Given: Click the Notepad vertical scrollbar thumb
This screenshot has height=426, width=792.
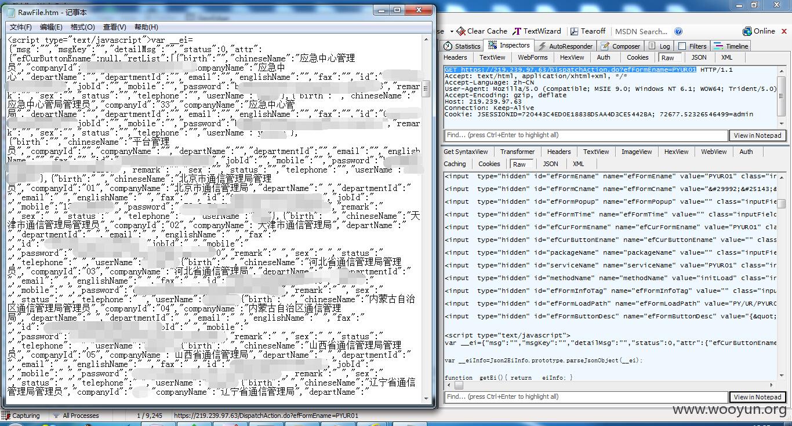Looking at the screenshot, I should [x=426, y=89].
